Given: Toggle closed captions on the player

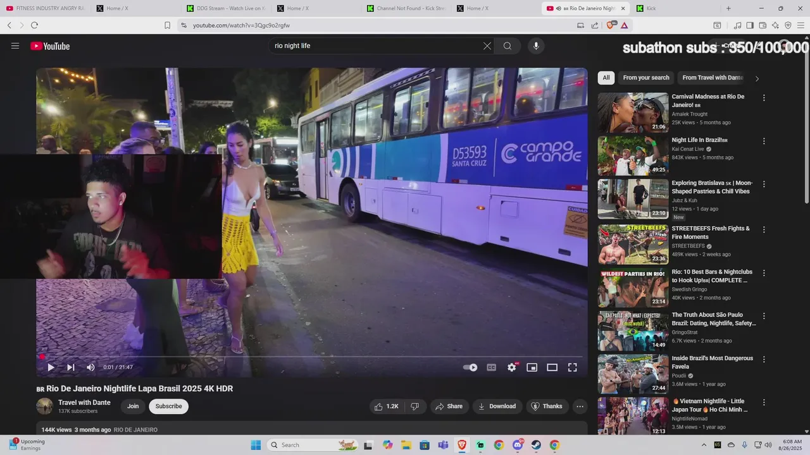Looking at the screenshot, I should pos(491,367).
